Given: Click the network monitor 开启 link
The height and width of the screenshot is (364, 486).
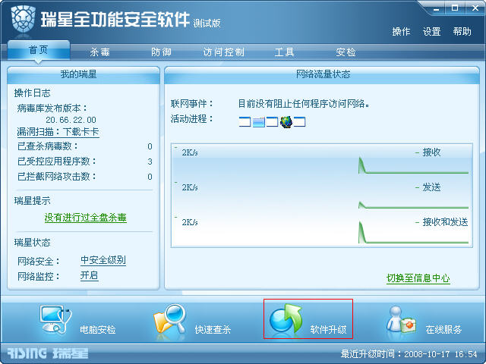Looking at the screenshot, I should (x=90, y=275).
